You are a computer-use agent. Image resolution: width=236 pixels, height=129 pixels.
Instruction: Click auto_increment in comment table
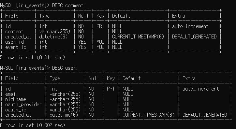(190, 26)
